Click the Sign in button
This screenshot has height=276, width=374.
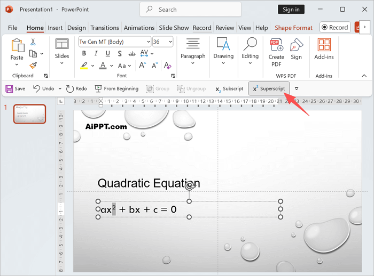tap(291, 10)
